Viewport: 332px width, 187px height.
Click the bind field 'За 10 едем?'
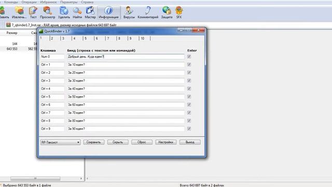coord(126,64)
